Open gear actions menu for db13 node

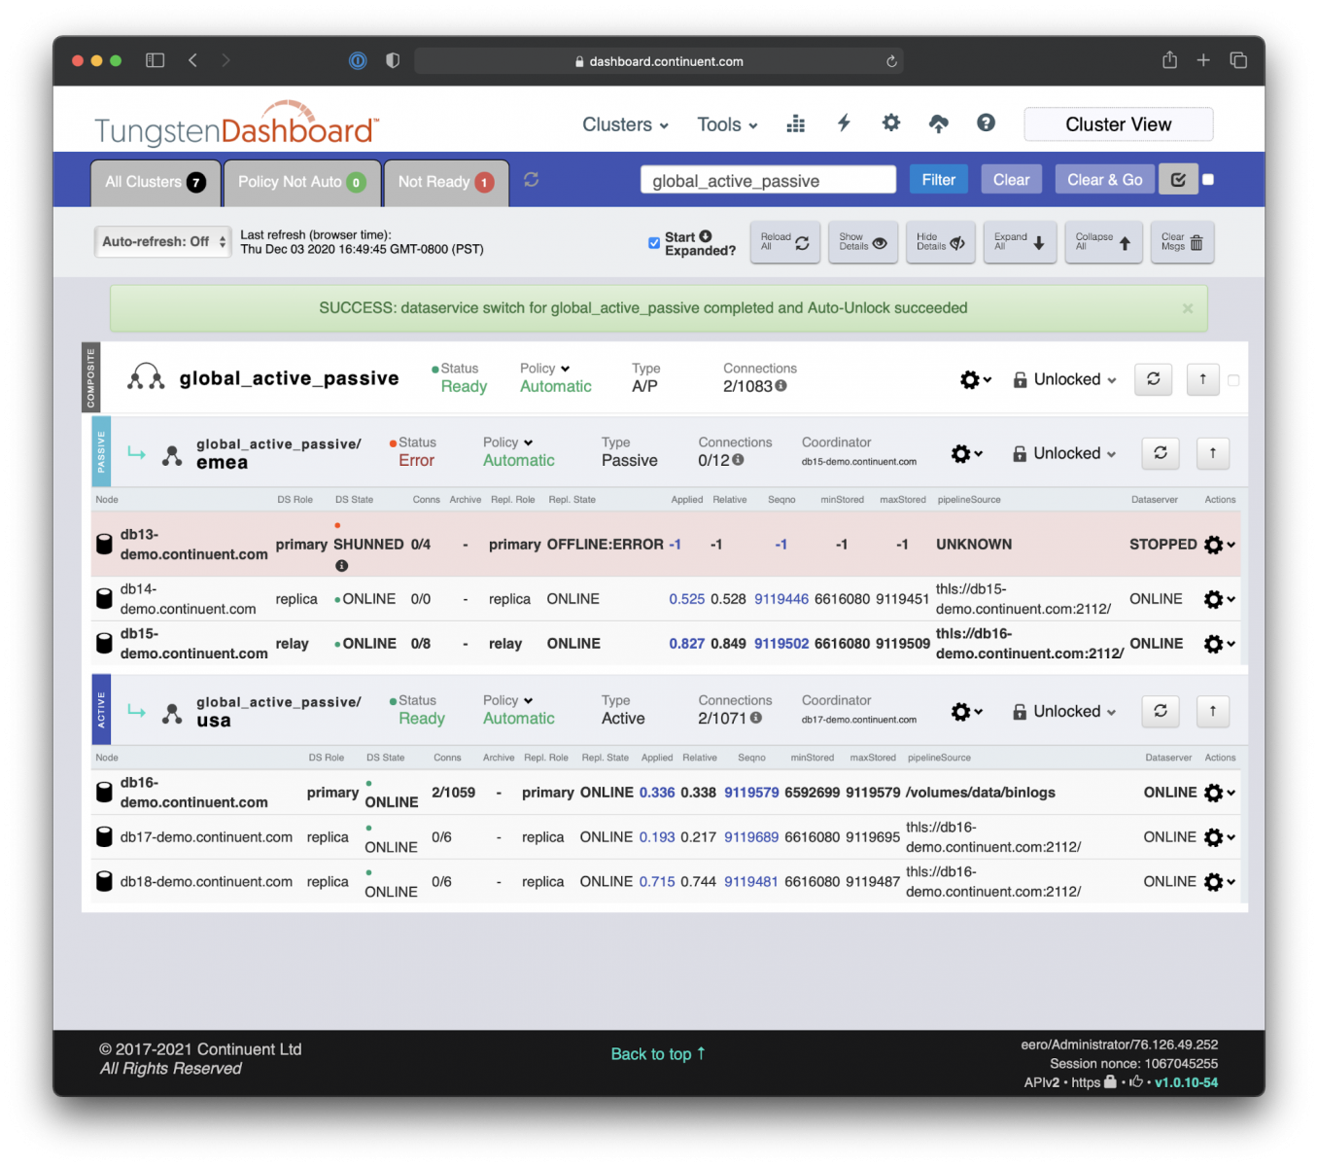point(1219,545)
